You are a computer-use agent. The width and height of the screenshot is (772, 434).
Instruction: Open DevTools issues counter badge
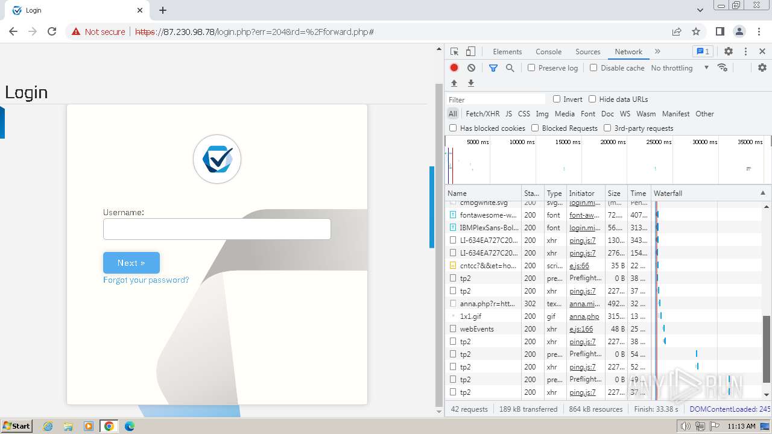703,51
